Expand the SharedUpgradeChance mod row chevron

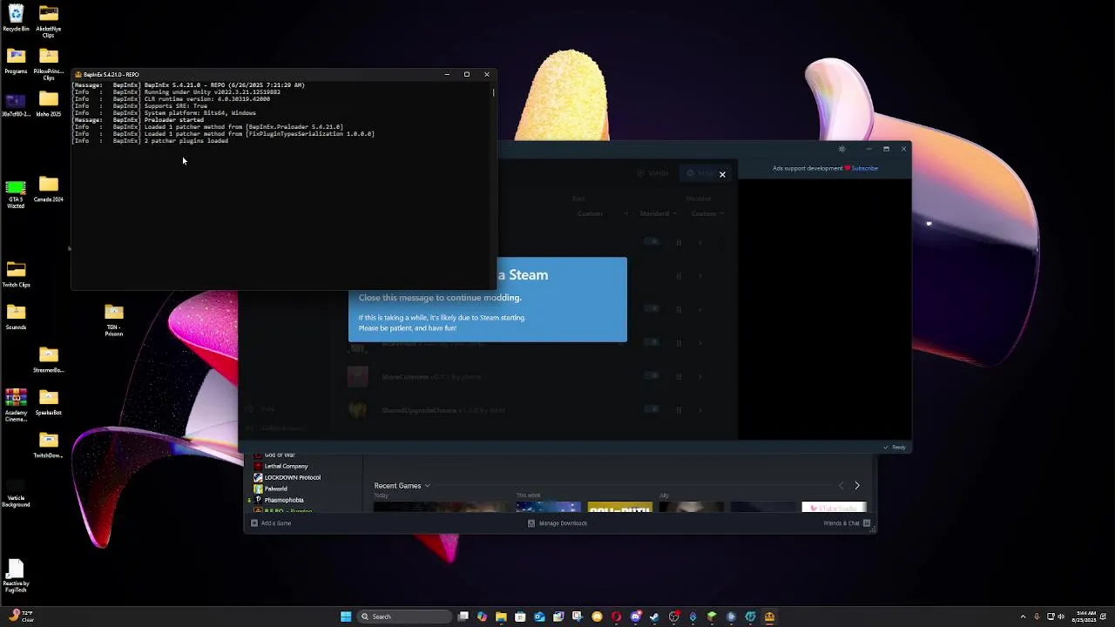[x=700, y=409]
